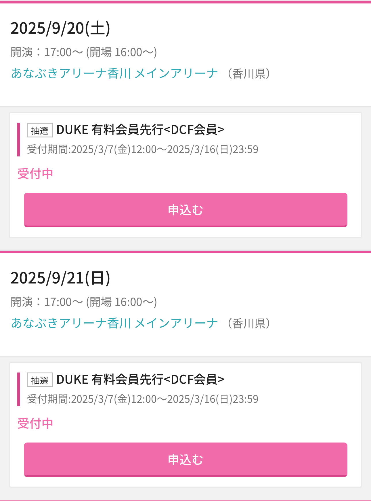Viewport: 371px width, 501px height.
Task: Click the (香川県) prefecture label under 9/21
Action: click(x=249, y=324)
